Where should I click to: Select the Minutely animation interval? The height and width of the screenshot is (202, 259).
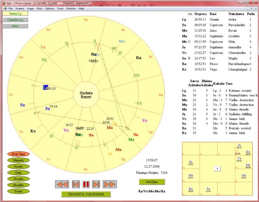point(19,160)
